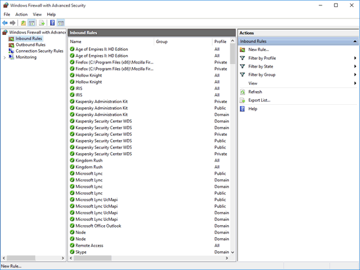Image resolution: width=360 pixels, height=270 pixels.
Task: Click the New Rule icon in Actions
Action: 242,50
